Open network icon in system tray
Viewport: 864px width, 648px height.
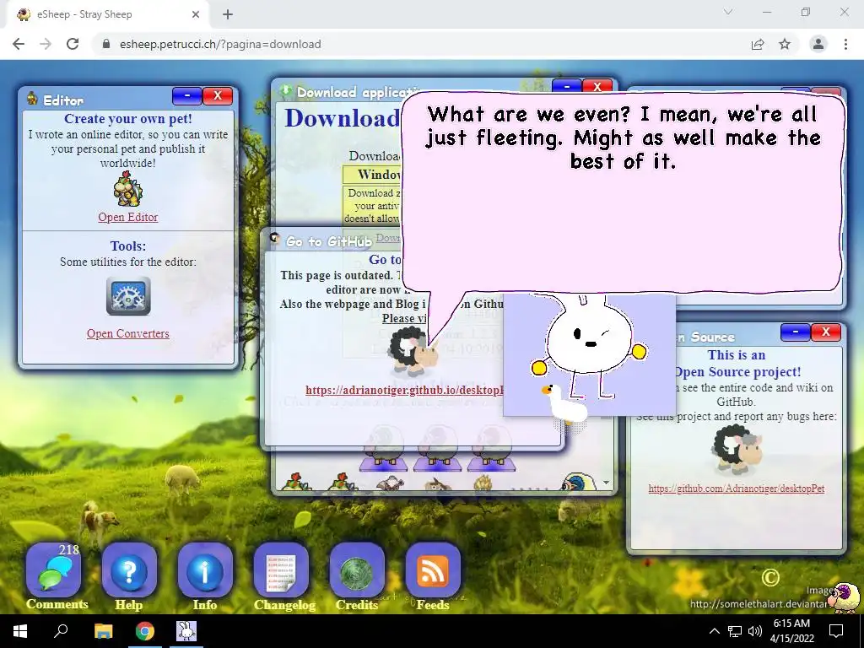point(735,631)
